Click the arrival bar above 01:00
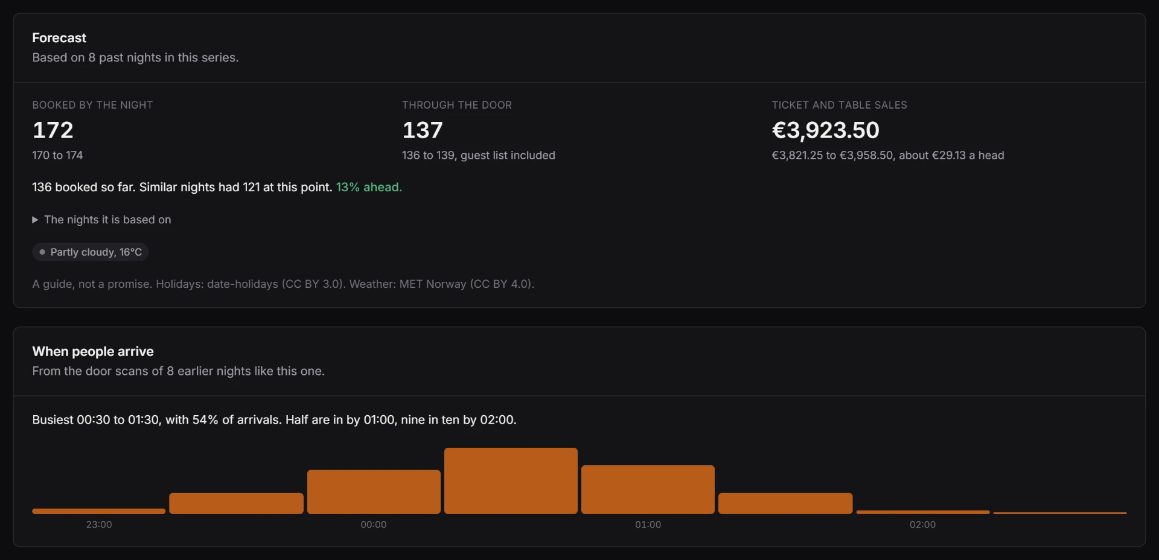1159x560 pixels. pos(648,489)
